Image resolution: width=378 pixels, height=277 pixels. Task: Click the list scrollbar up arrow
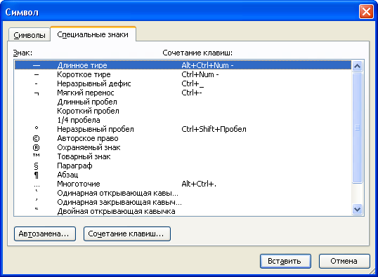[357, 66]
